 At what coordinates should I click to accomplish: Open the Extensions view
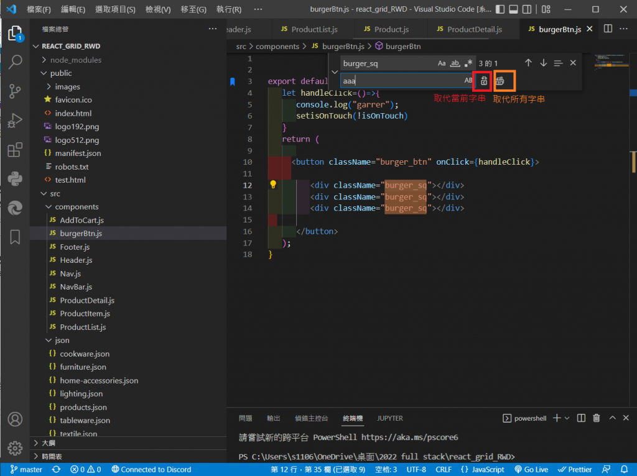pyautogui.click(x=15, y=150)
